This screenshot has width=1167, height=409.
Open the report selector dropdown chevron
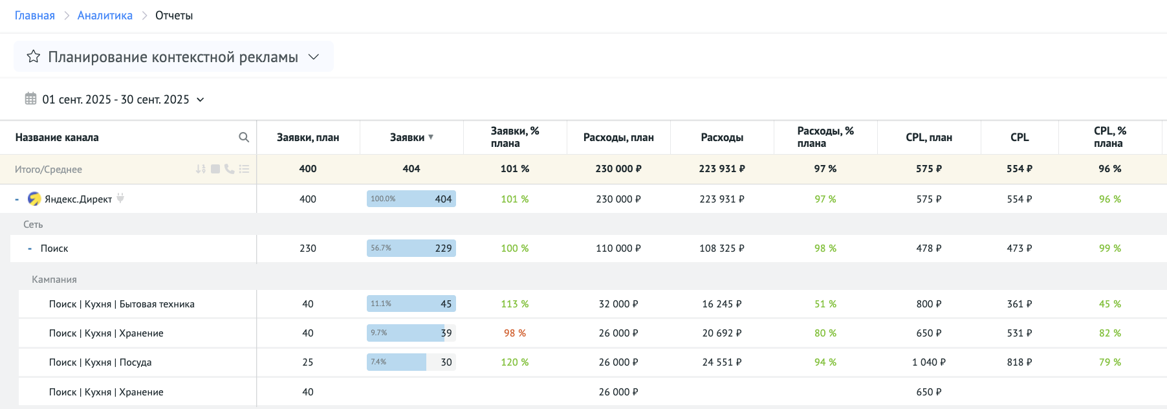point(314,57)
